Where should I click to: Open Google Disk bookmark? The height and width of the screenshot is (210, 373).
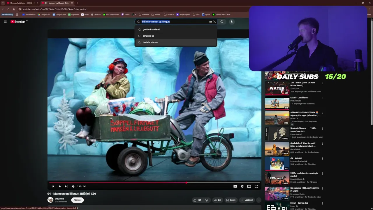point(44,14)
